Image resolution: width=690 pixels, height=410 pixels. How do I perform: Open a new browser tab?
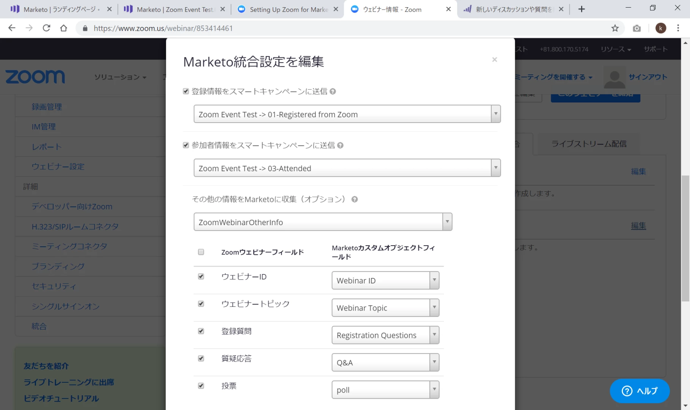tap(581, 9)
